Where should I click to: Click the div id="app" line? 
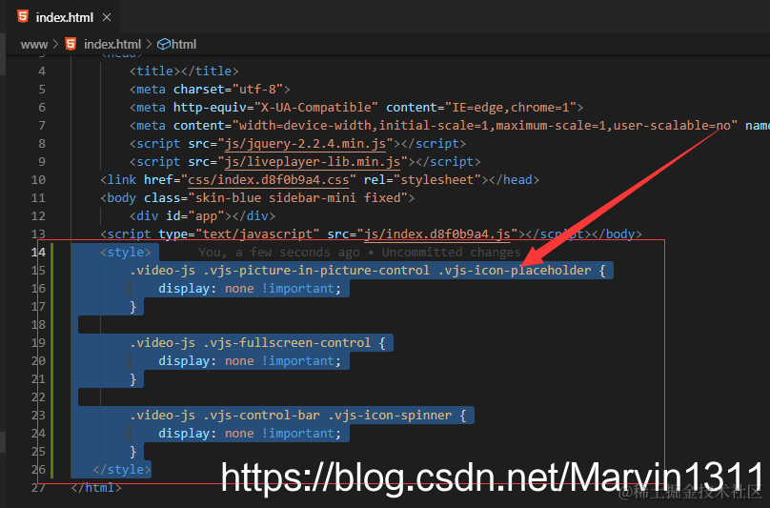(x=202, y=216)
